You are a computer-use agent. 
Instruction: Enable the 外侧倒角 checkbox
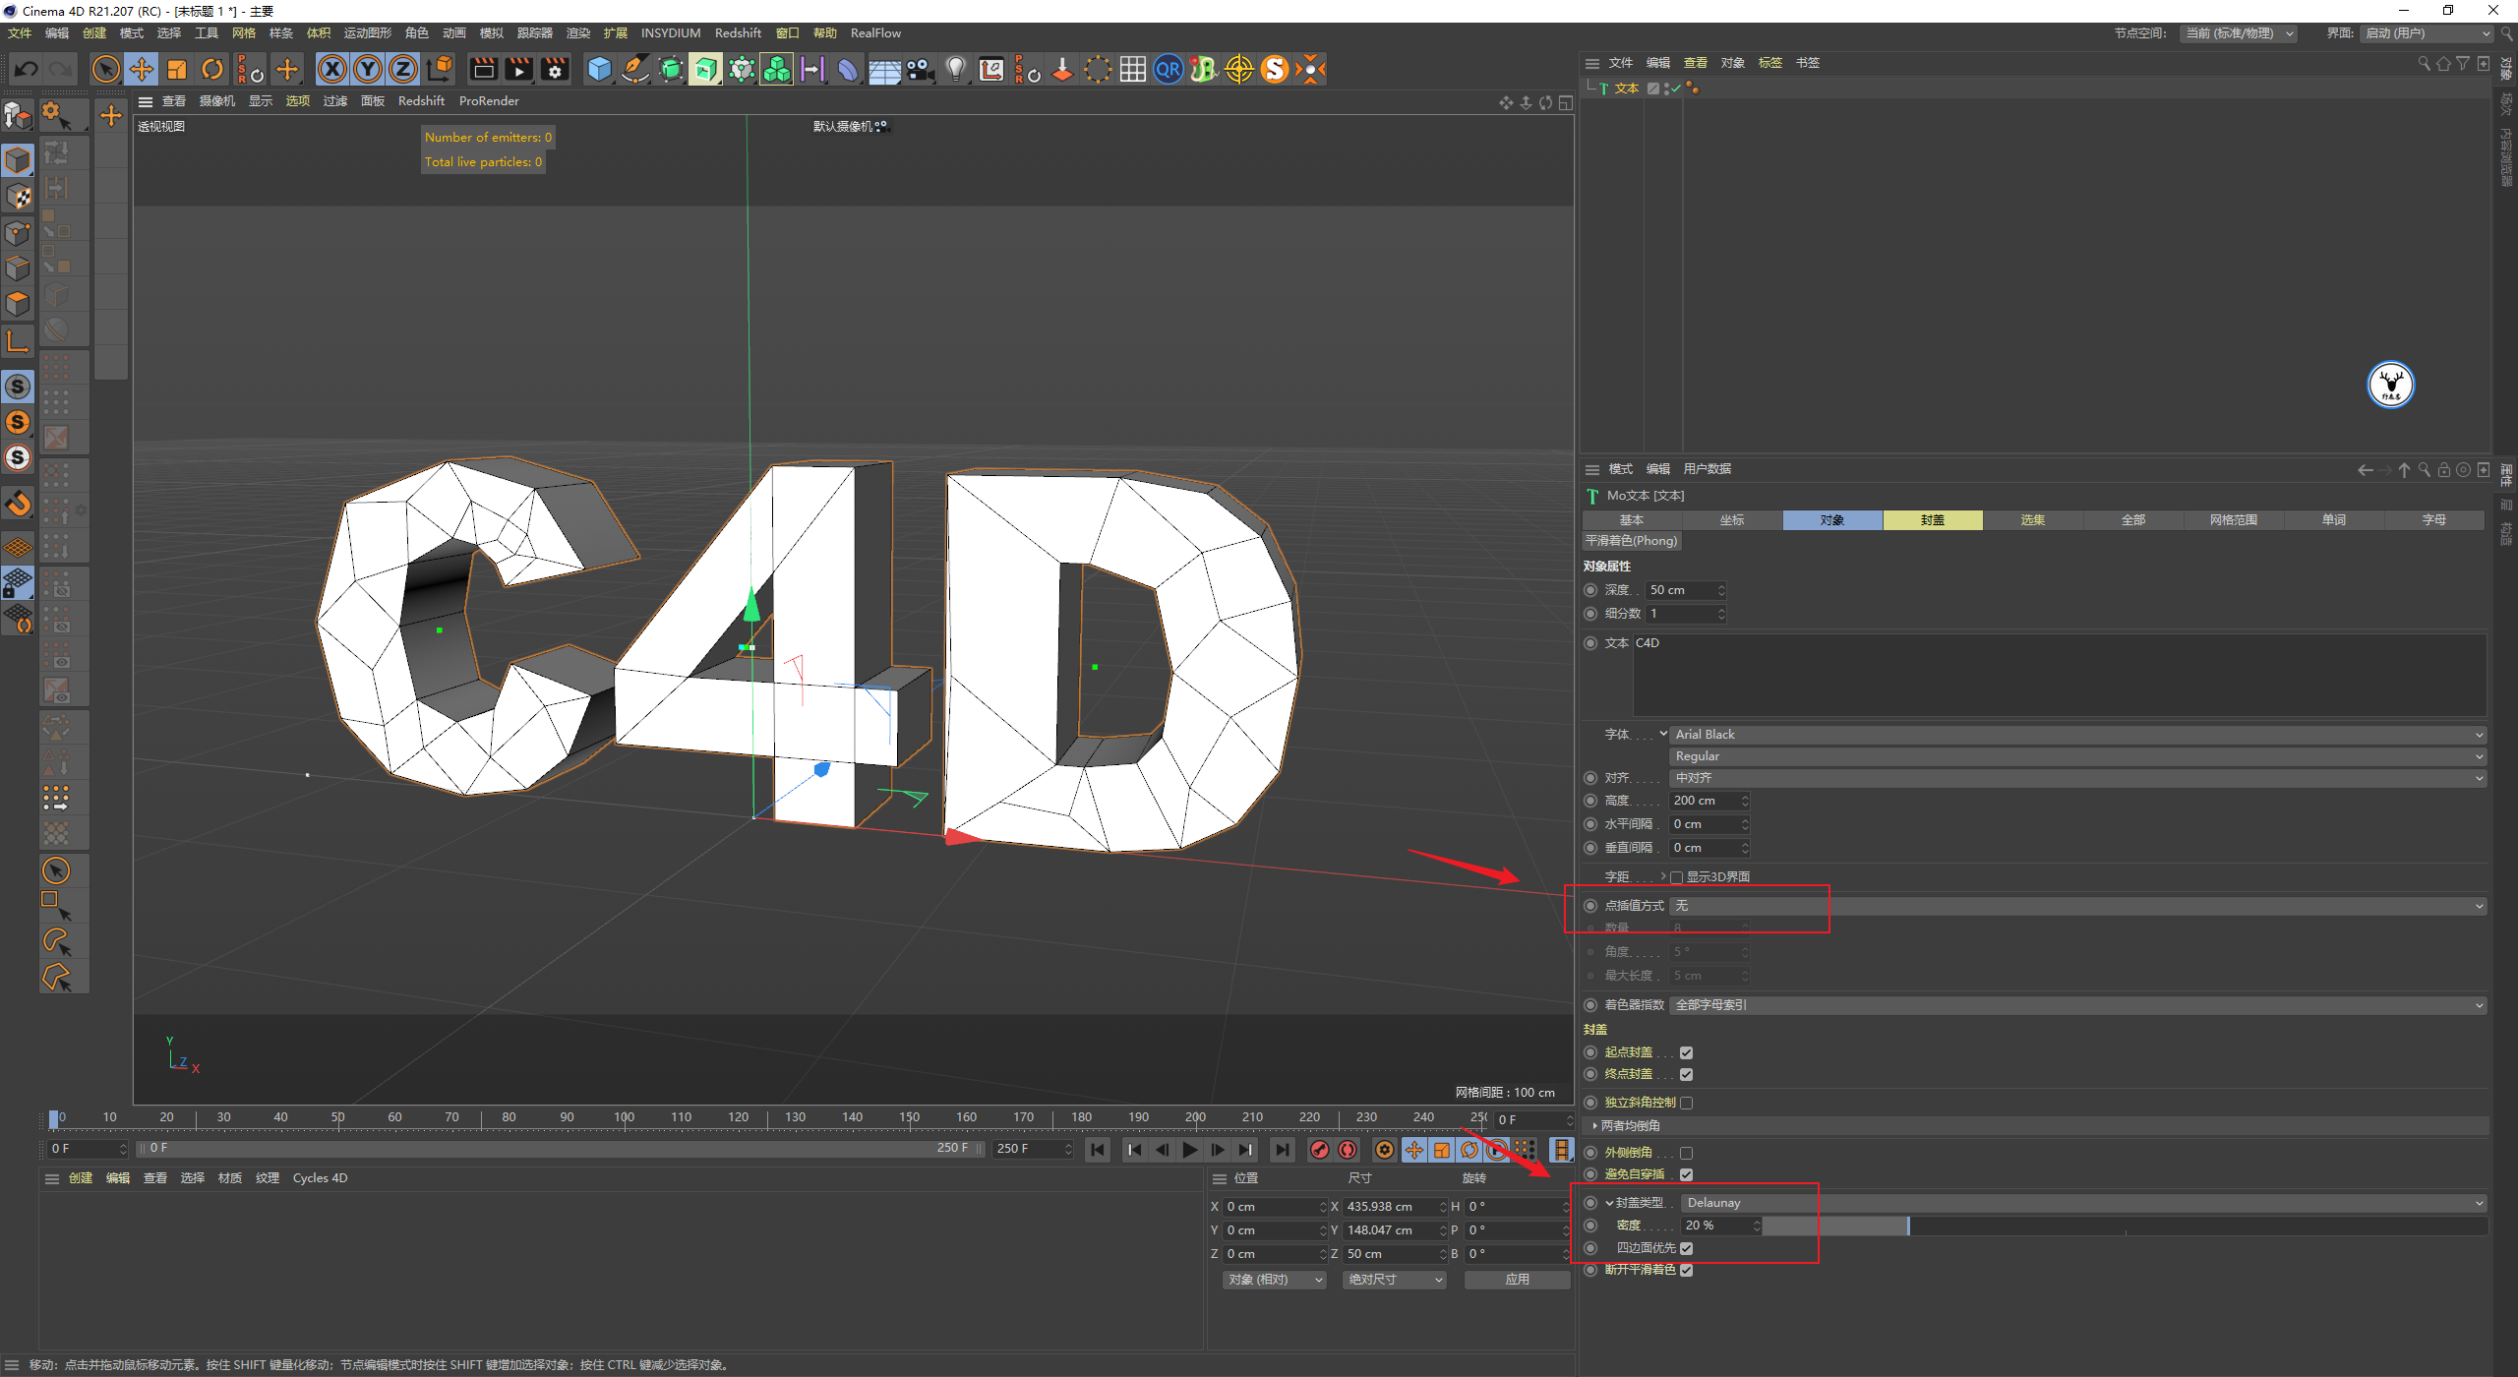coord(1686,1153)
